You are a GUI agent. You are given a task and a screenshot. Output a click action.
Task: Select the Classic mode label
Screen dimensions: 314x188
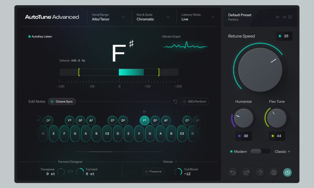280,152
